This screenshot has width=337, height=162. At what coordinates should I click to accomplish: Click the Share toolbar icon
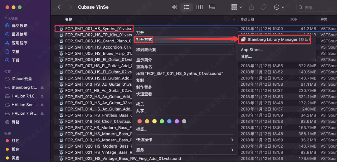click(x=252, y=7)
